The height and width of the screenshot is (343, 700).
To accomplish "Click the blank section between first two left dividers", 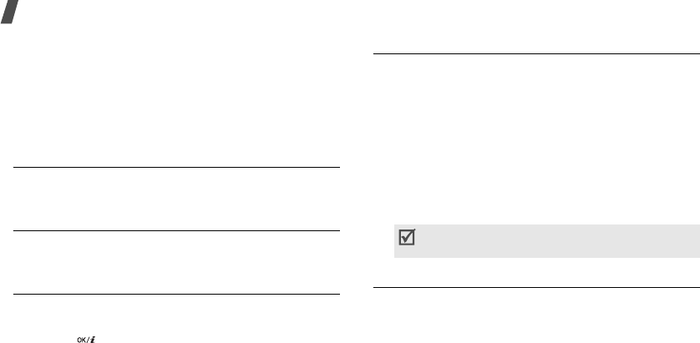I will pos(177,199).
